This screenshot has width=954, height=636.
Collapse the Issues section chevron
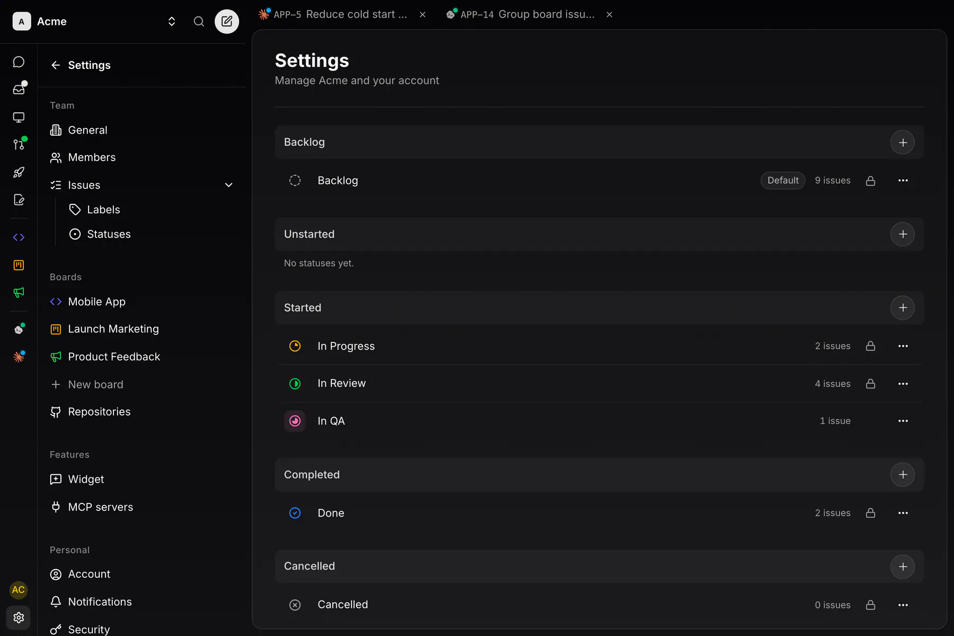coord(229,185)
